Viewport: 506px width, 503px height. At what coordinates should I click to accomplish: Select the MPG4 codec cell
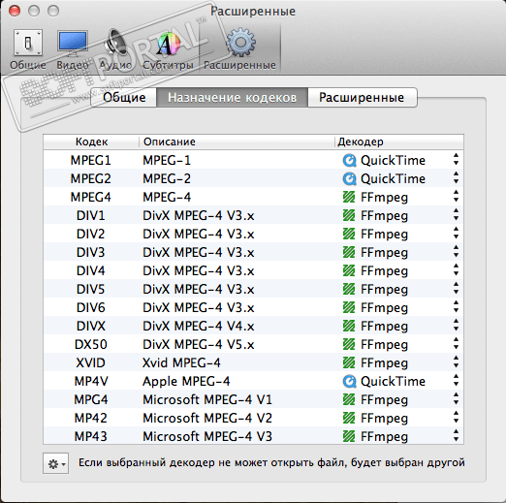[91, 399]
